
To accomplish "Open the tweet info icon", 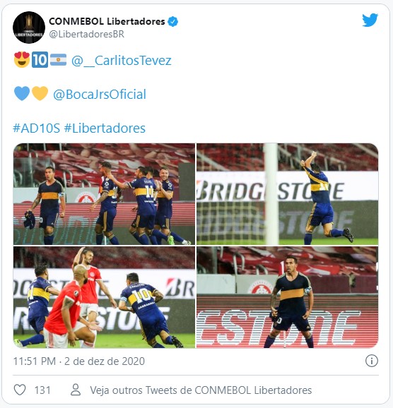I will click(x=371, y=361).
